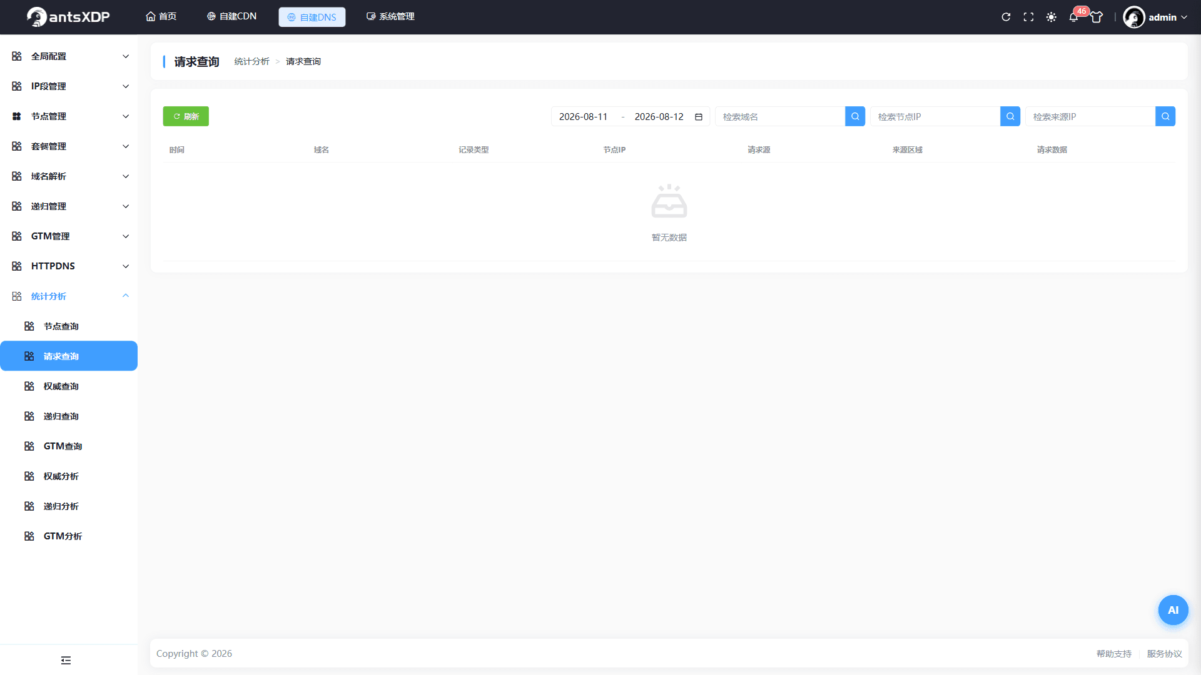Collapse sidebar with the bottom fold icon
Viewport: 1201px width, 675px height.
point(66,660)
